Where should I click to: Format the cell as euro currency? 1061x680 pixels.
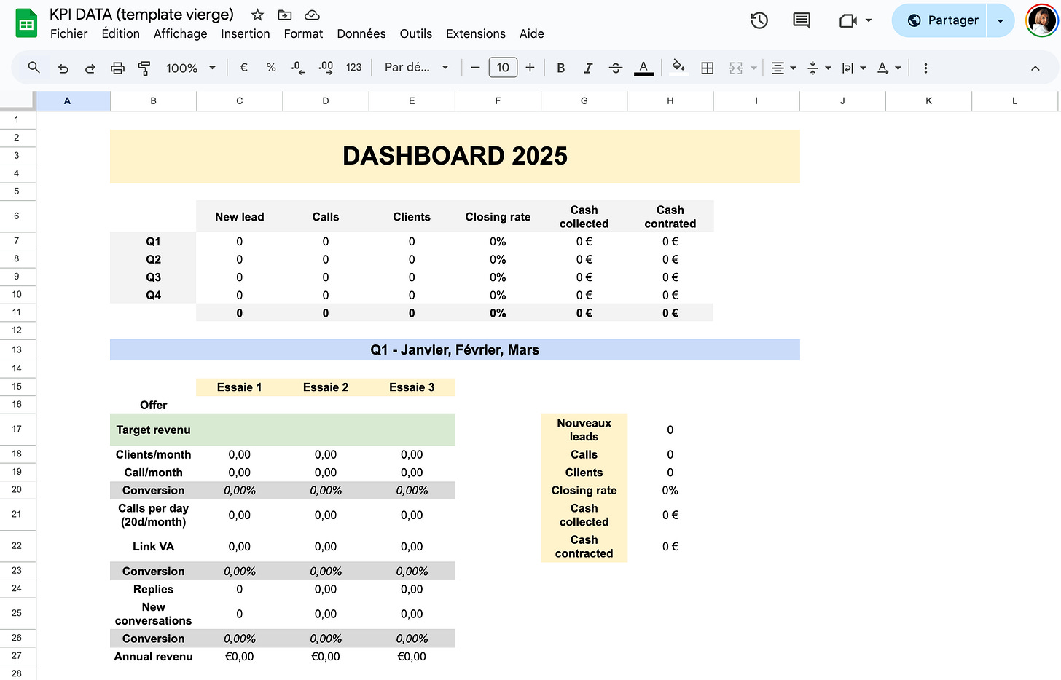243,68
